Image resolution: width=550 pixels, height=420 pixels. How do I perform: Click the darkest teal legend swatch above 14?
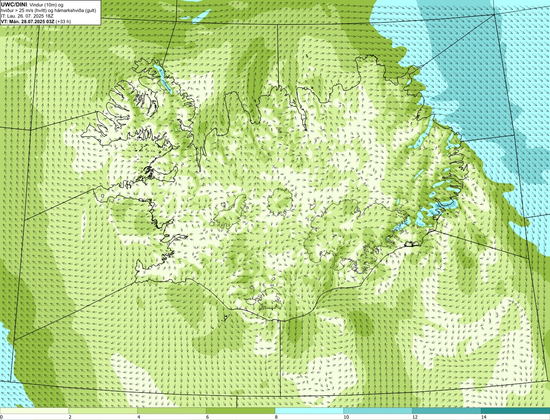click(x=516, y=411)
